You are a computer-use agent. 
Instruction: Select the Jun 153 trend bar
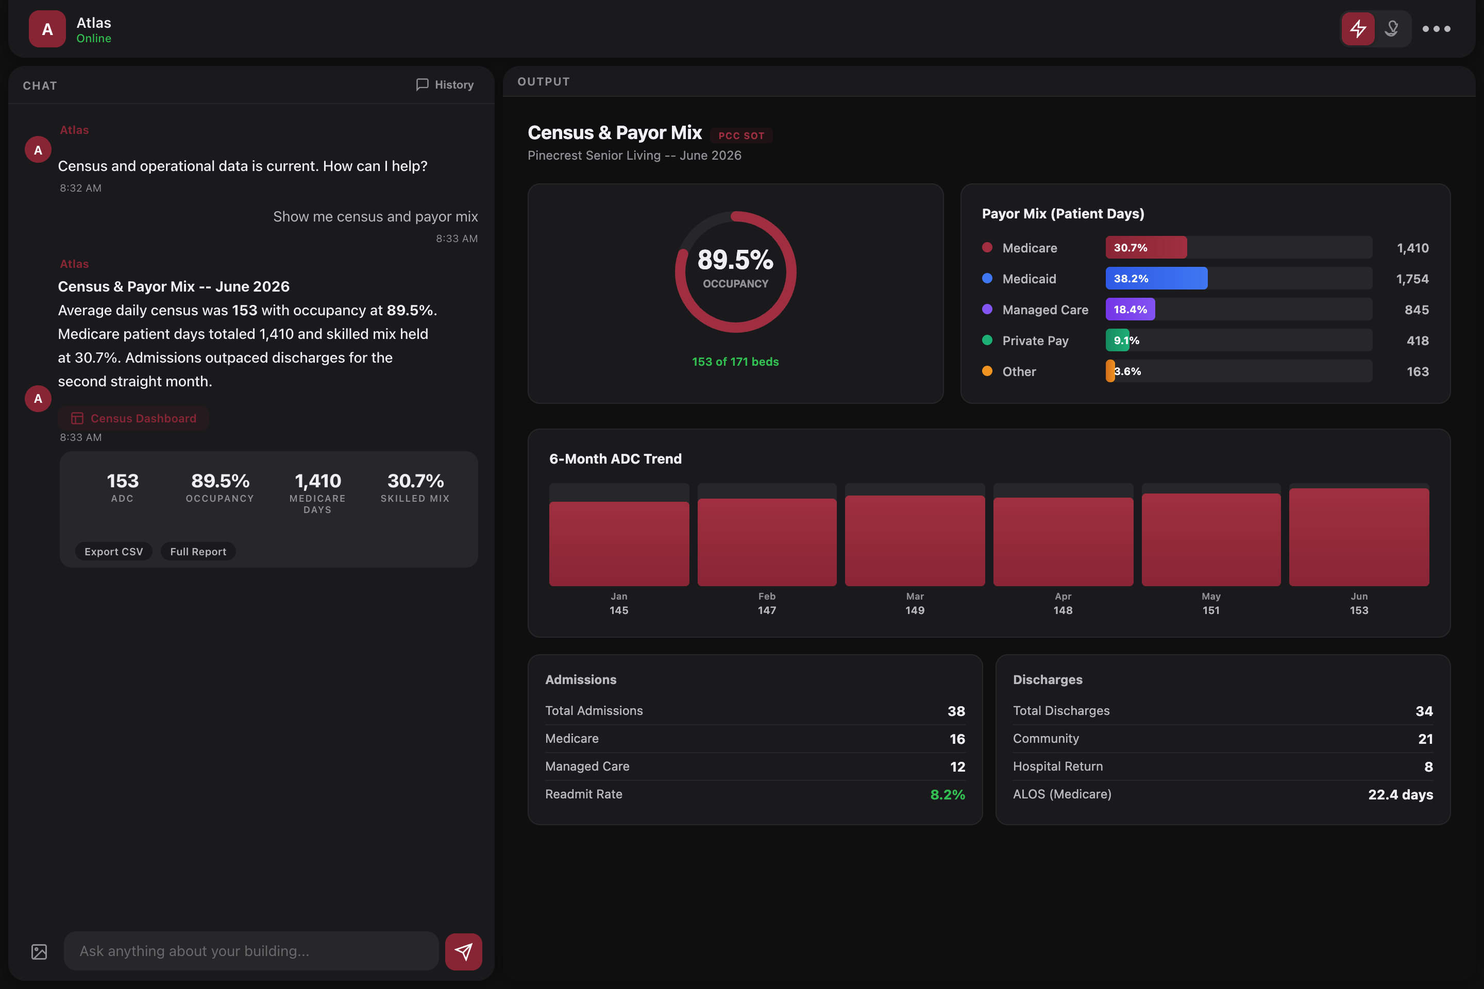(x=1359, y=537)
